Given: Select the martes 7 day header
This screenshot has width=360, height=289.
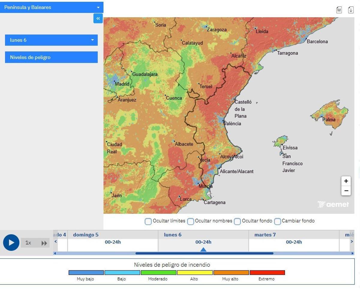Looking at the screenshot, I should (x=265, y=235).
